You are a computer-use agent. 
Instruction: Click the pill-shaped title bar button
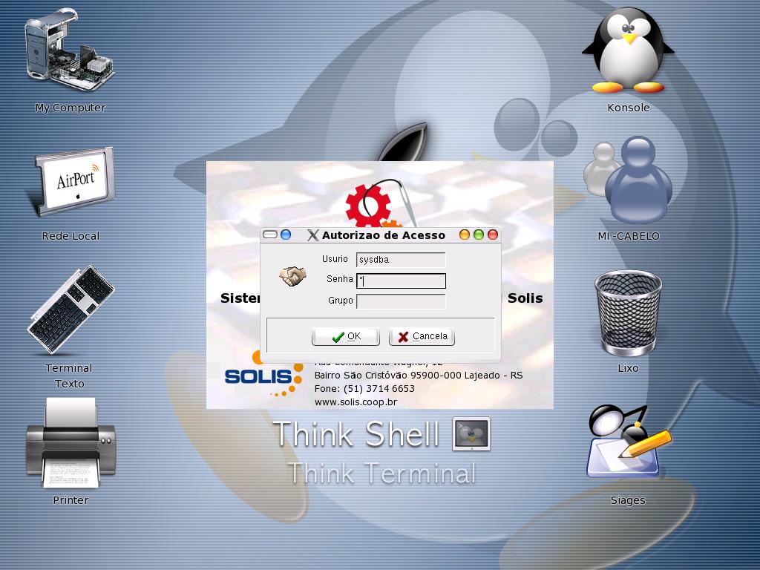270,235
